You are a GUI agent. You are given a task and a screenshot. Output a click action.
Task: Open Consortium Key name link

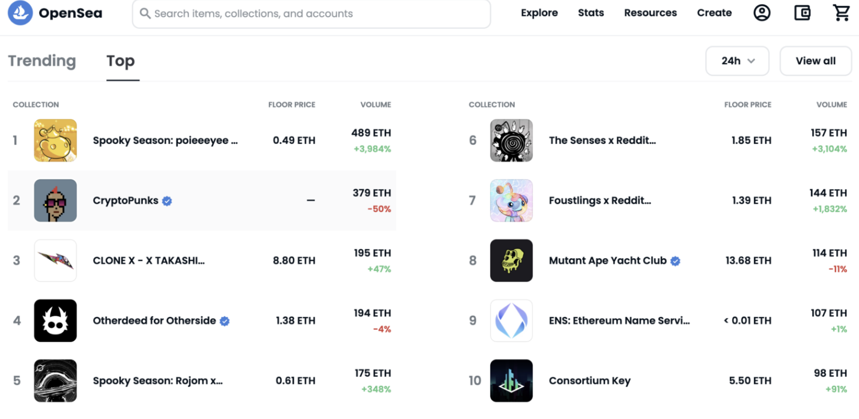point(590,381)
